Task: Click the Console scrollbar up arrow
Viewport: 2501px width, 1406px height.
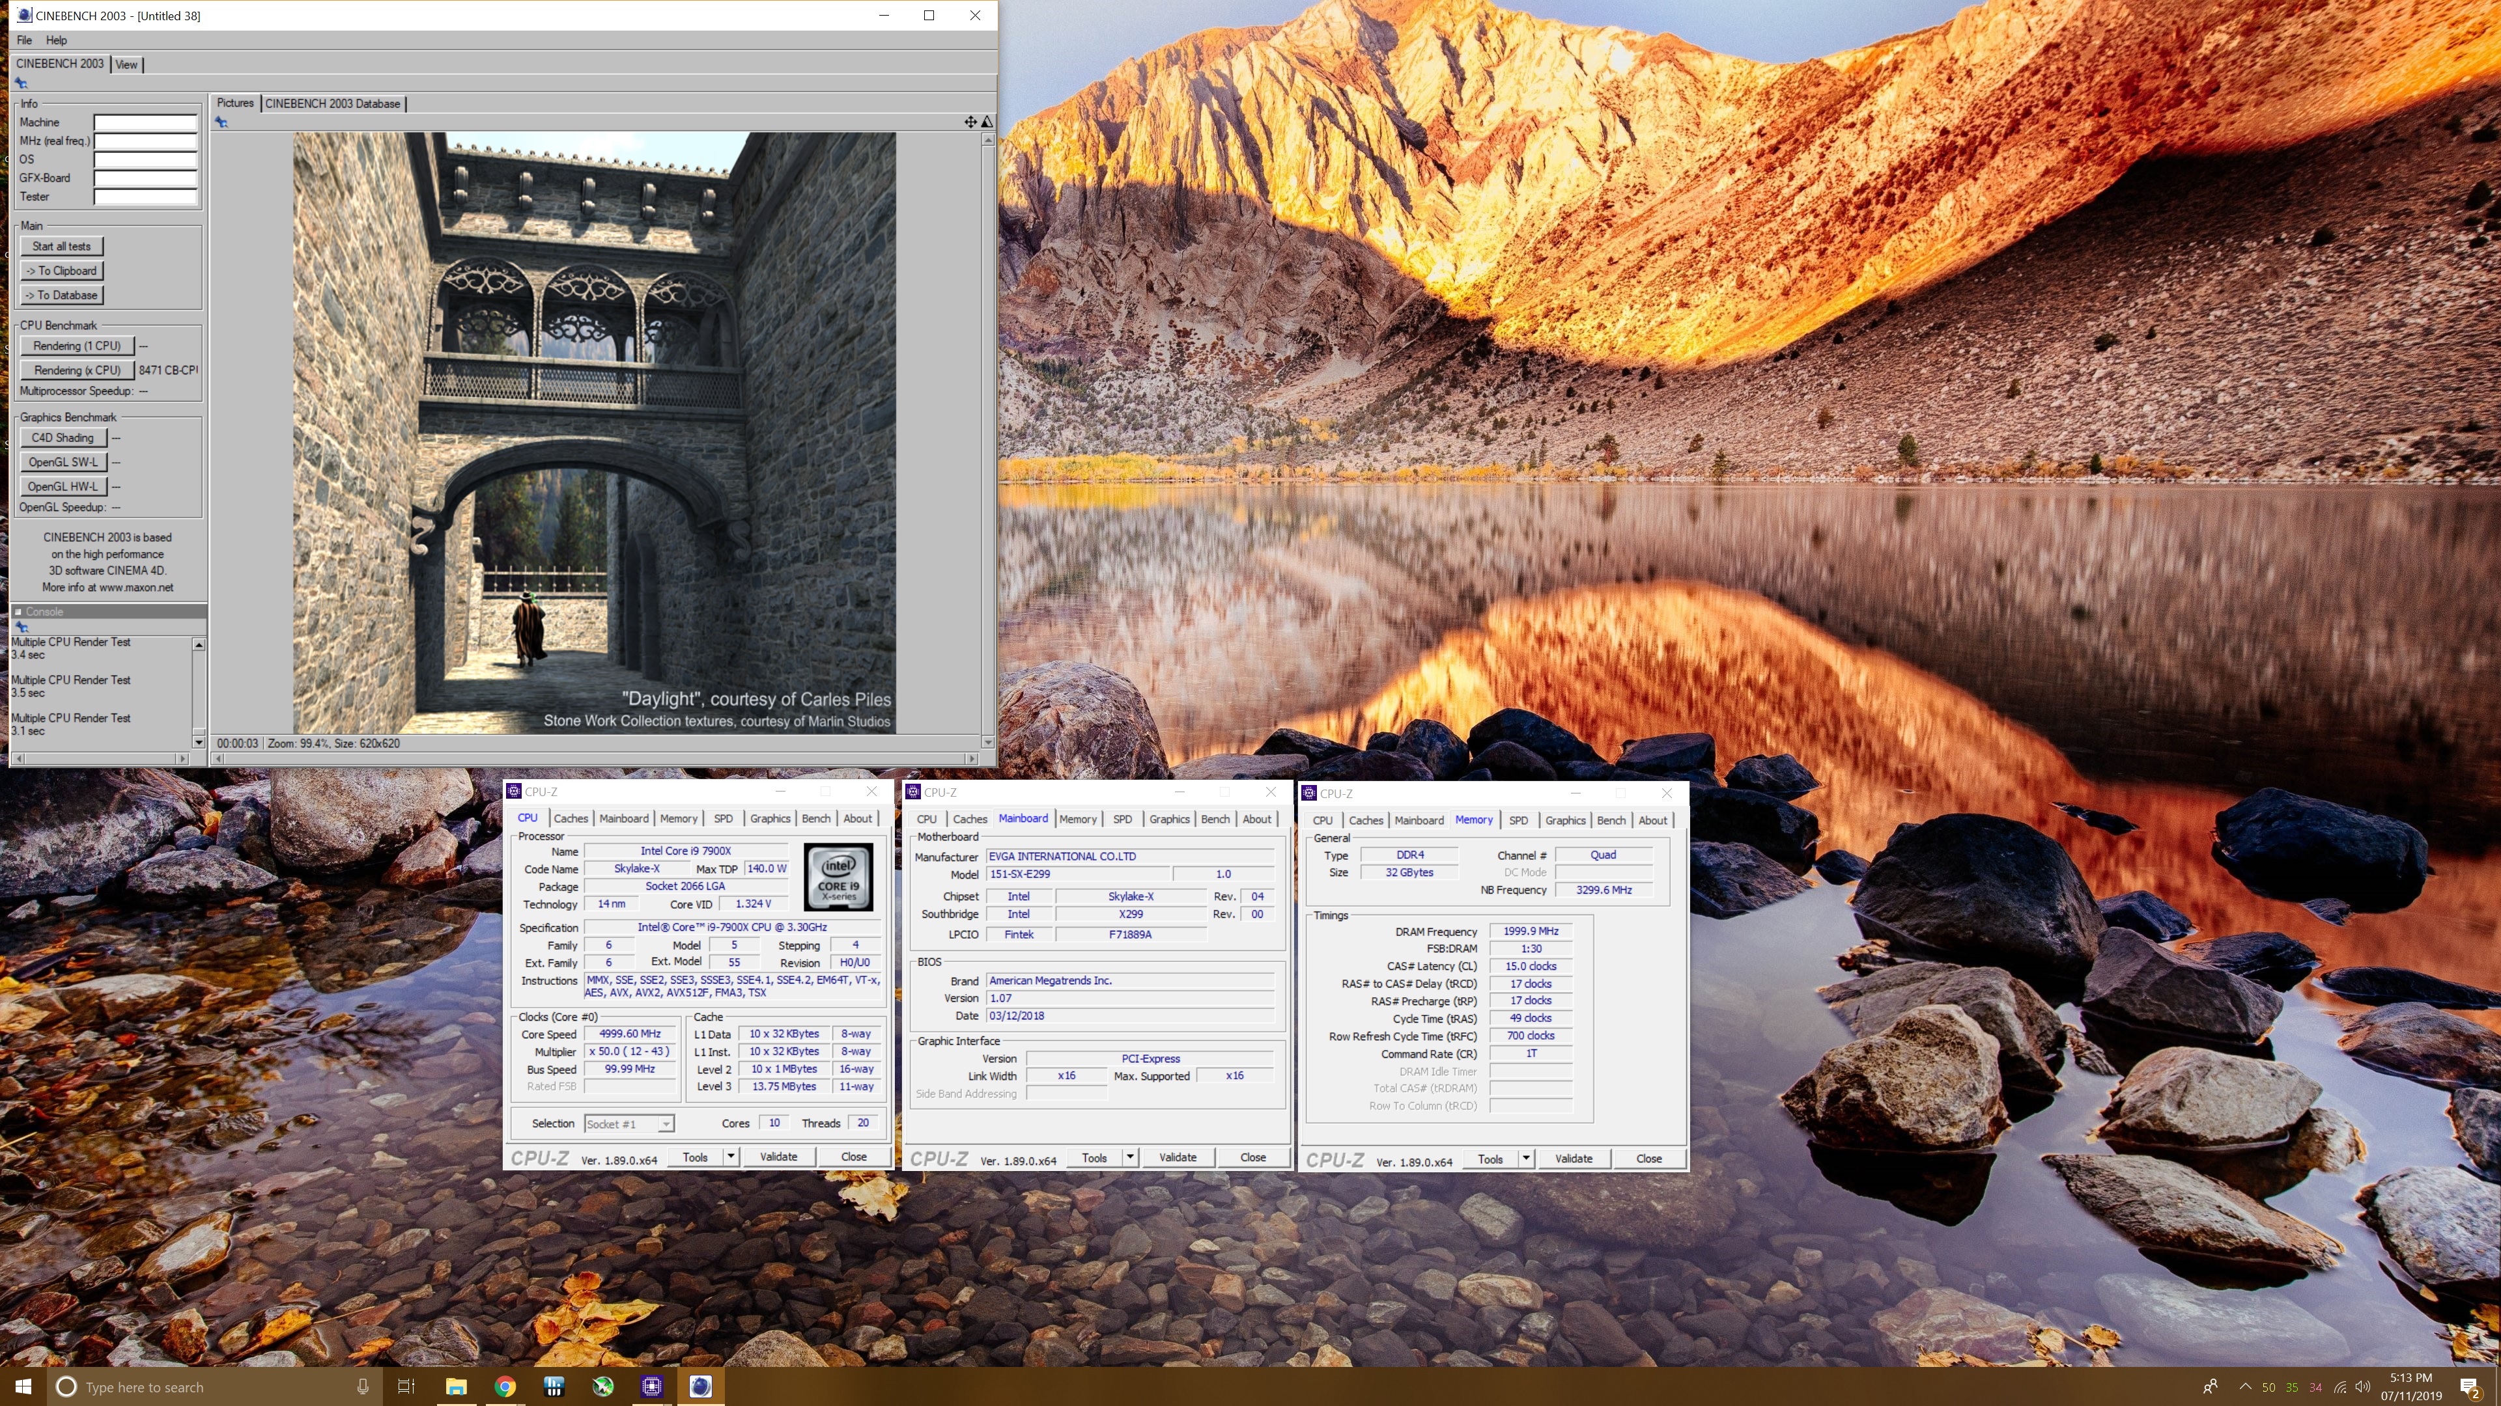Action: (198, 644)
